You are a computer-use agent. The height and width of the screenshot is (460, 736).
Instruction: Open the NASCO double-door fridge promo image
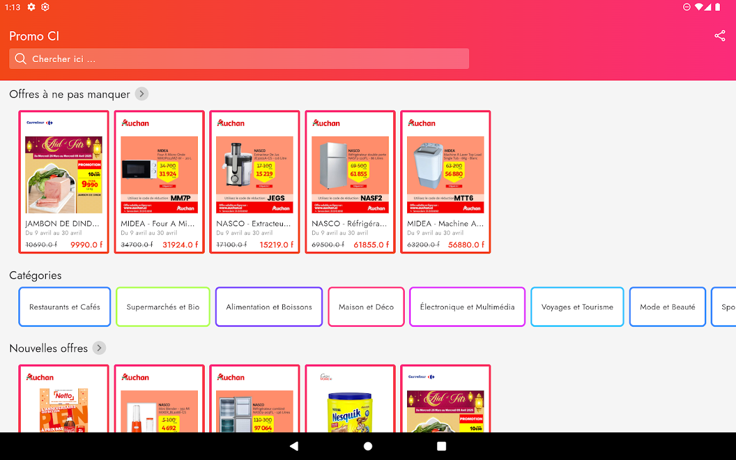[350, 175]
